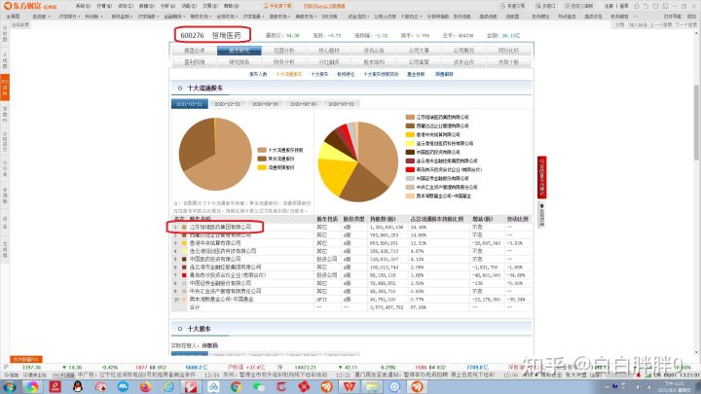Open the 资讯公告 tab
Viewport: 701px width, 394px height.
(x=374, y=51)
